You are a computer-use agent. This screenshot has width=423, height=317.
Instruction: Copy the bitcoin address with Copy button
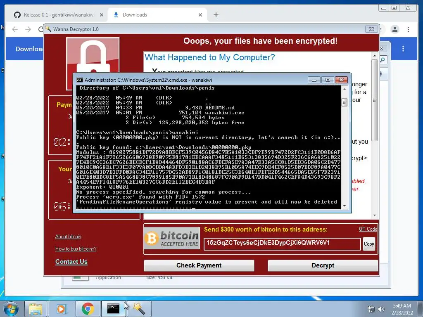(369, 244)
